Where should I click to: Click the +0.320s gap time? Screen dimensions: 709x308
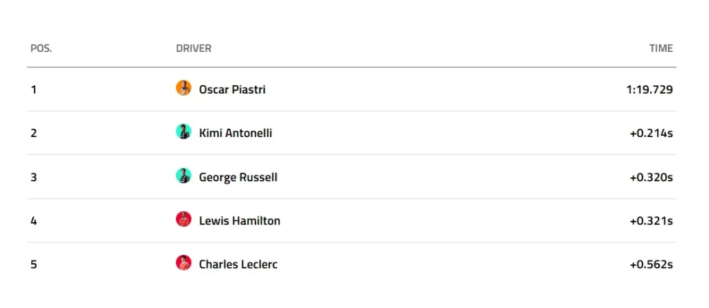coord(651,177)
